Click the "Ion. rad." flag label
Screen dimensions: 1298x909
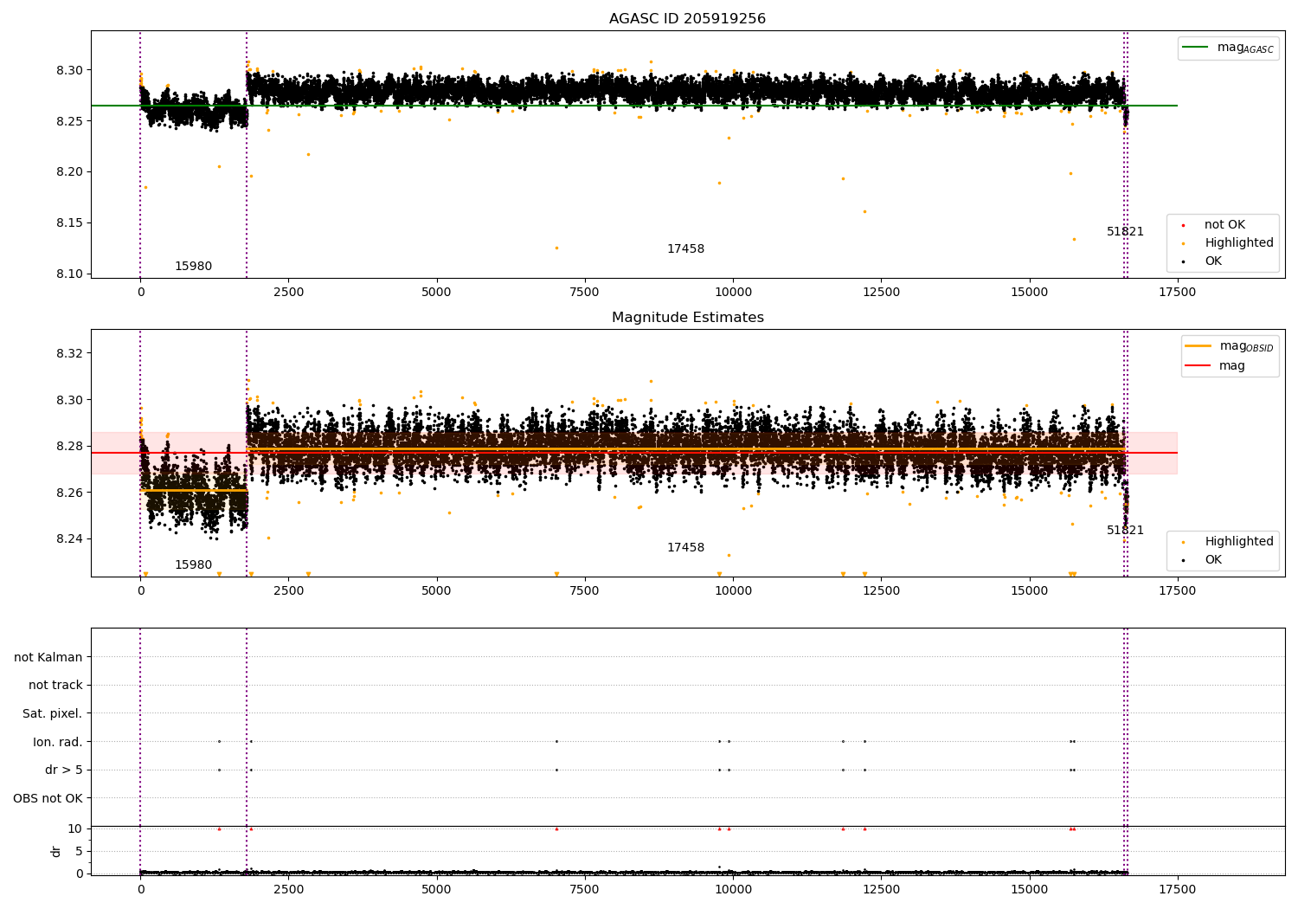pos(58,742)
